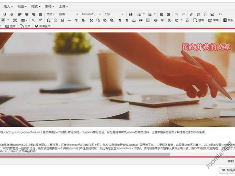Insert code sample with the {;} icon
This screenshot has height=176, width=235.
(x=169, y=20)
